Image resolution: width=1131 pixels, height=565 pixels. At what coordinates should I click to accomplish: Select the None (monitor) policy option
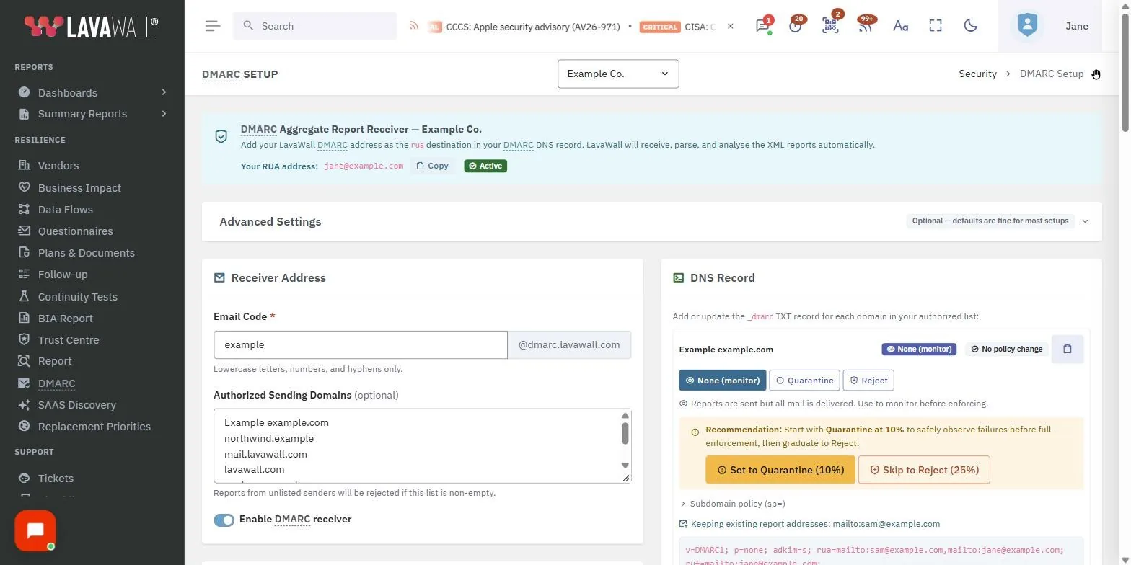coord(722,381)
